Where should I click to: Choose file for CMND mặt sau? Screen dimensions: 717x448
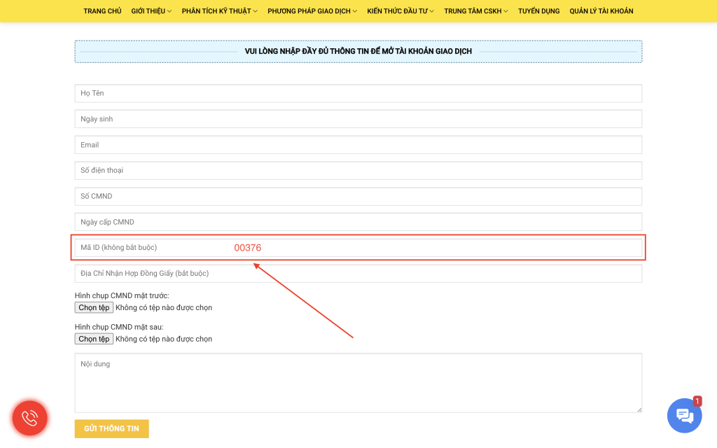pyautogui.click(x=94, y=339)
